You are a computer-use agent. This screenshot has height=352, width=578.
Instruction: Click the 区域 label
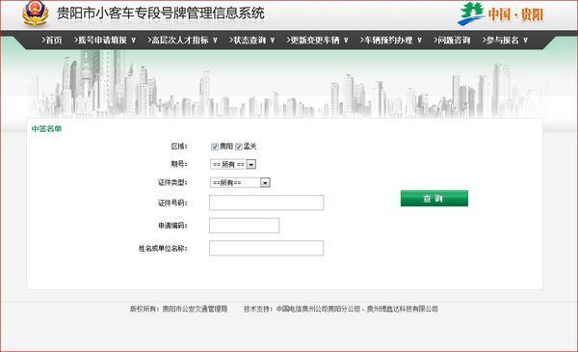click(x=179, y=147)
